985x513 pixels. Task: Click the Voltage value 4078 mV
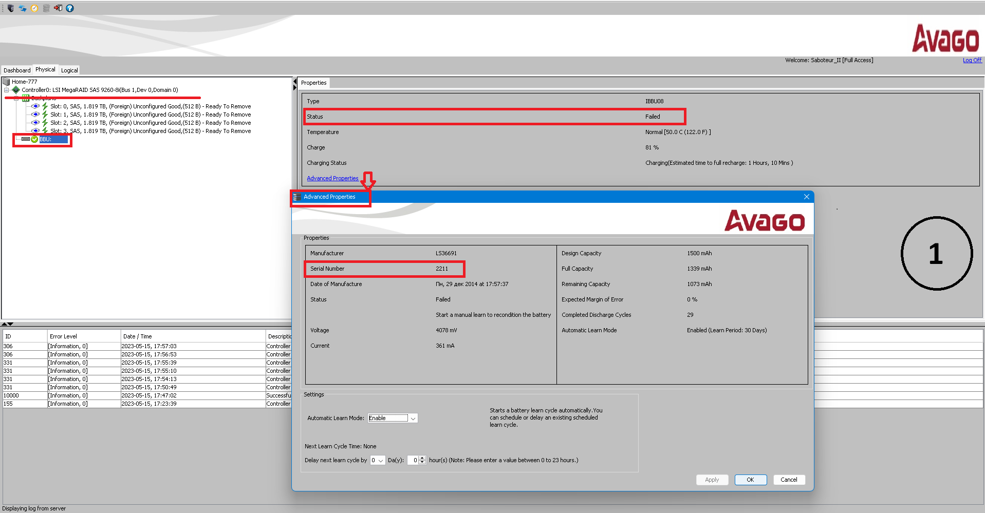click(x=446, y=330)
